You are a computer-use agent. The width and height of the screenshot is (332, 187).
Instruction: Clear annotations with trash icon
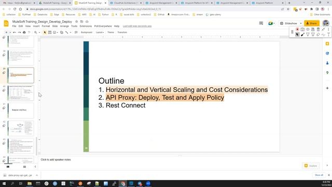pyautogui.click(x=318, y=30)
